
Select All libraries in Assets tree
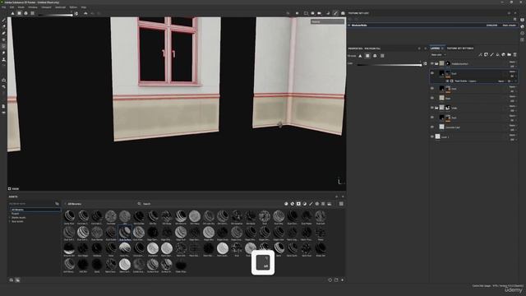[x=35, y=210]
